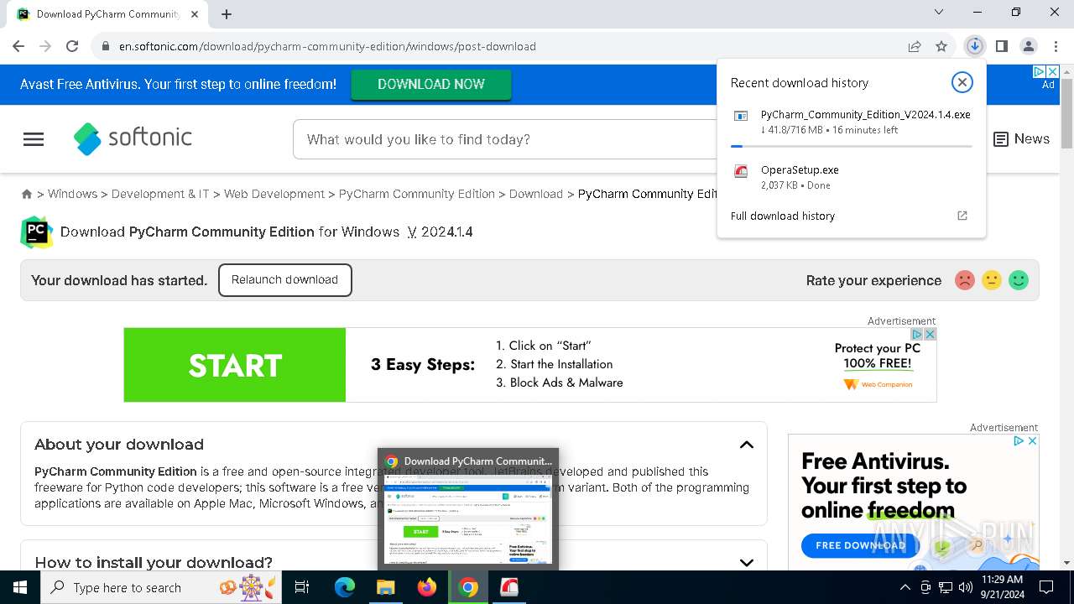1074x604 pixels.
Task: Click the green DOWNLOAD NOW Avast button
Action: 431,84
